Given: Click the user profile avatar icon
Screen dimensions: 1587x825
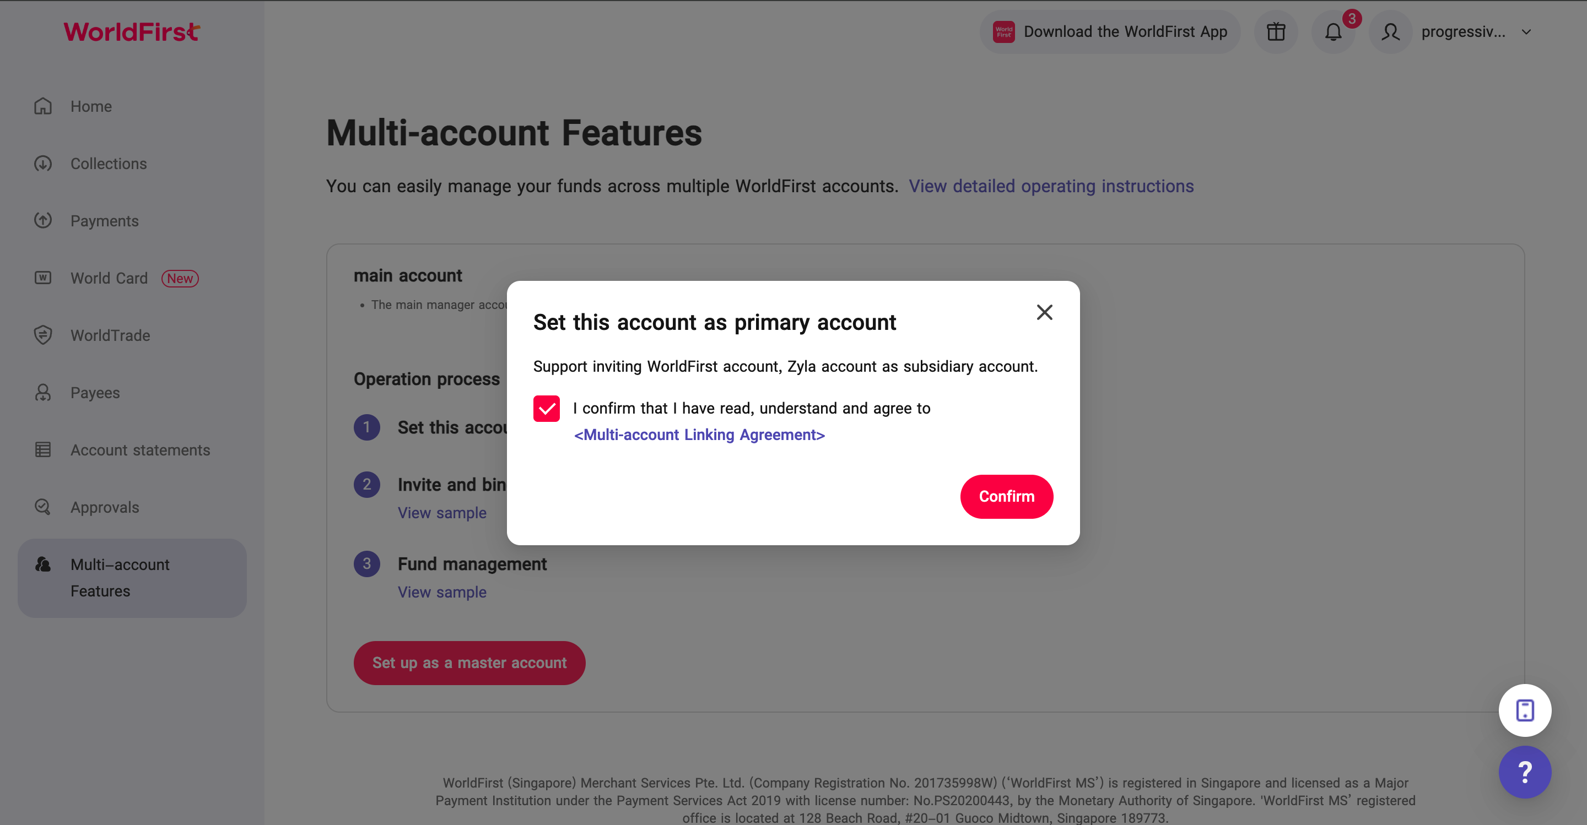Looking at the screenshot, I should 1390,32.
